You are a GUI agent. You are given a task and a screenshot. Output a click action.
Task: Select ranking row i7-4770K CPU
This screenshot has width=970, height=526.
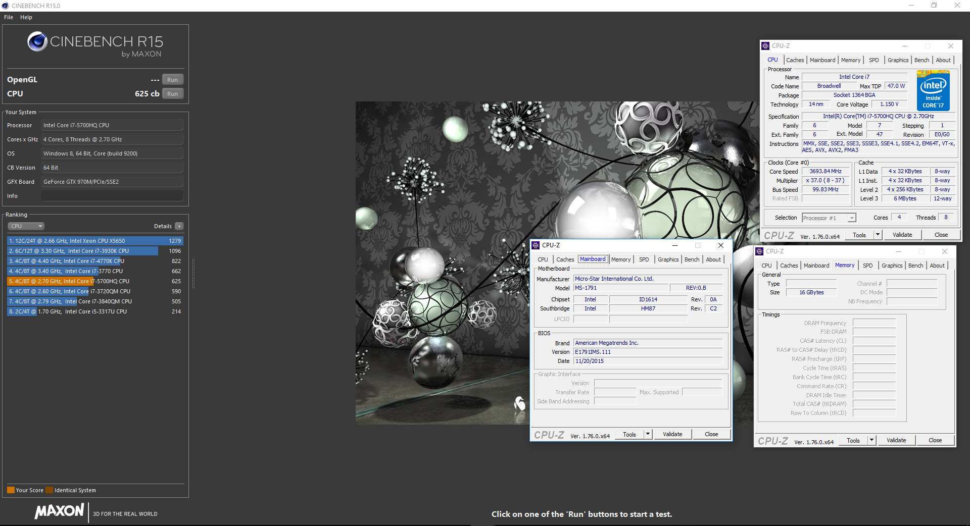(x=95, y=261)
